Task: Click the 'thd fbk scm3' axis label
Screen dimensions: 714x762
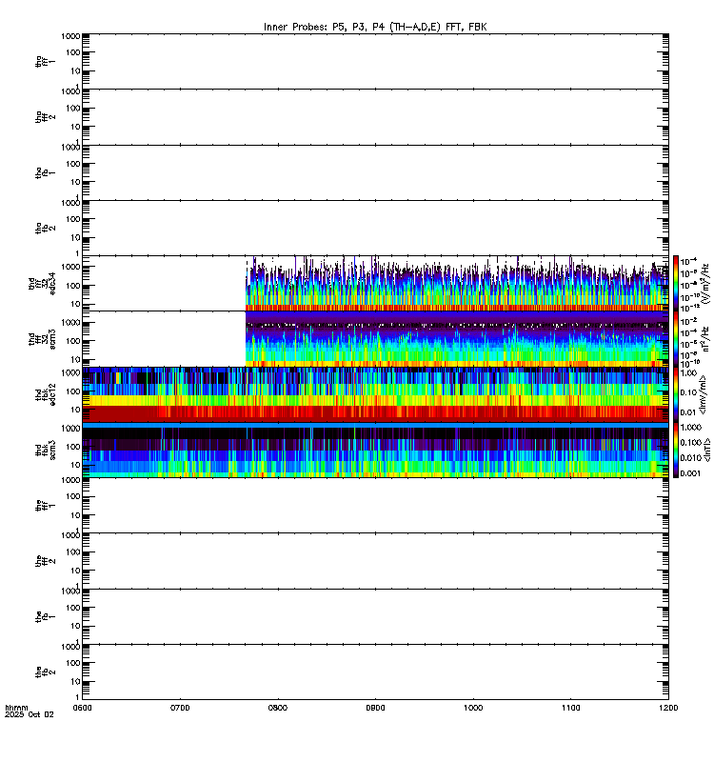Action: [x=45, y=450]
